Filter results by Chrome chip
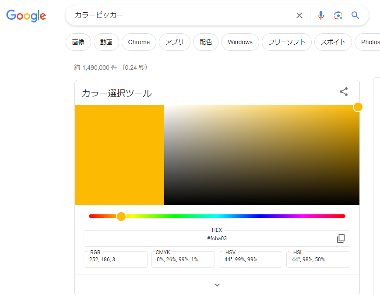380x295 pixels. coord(139,42)
